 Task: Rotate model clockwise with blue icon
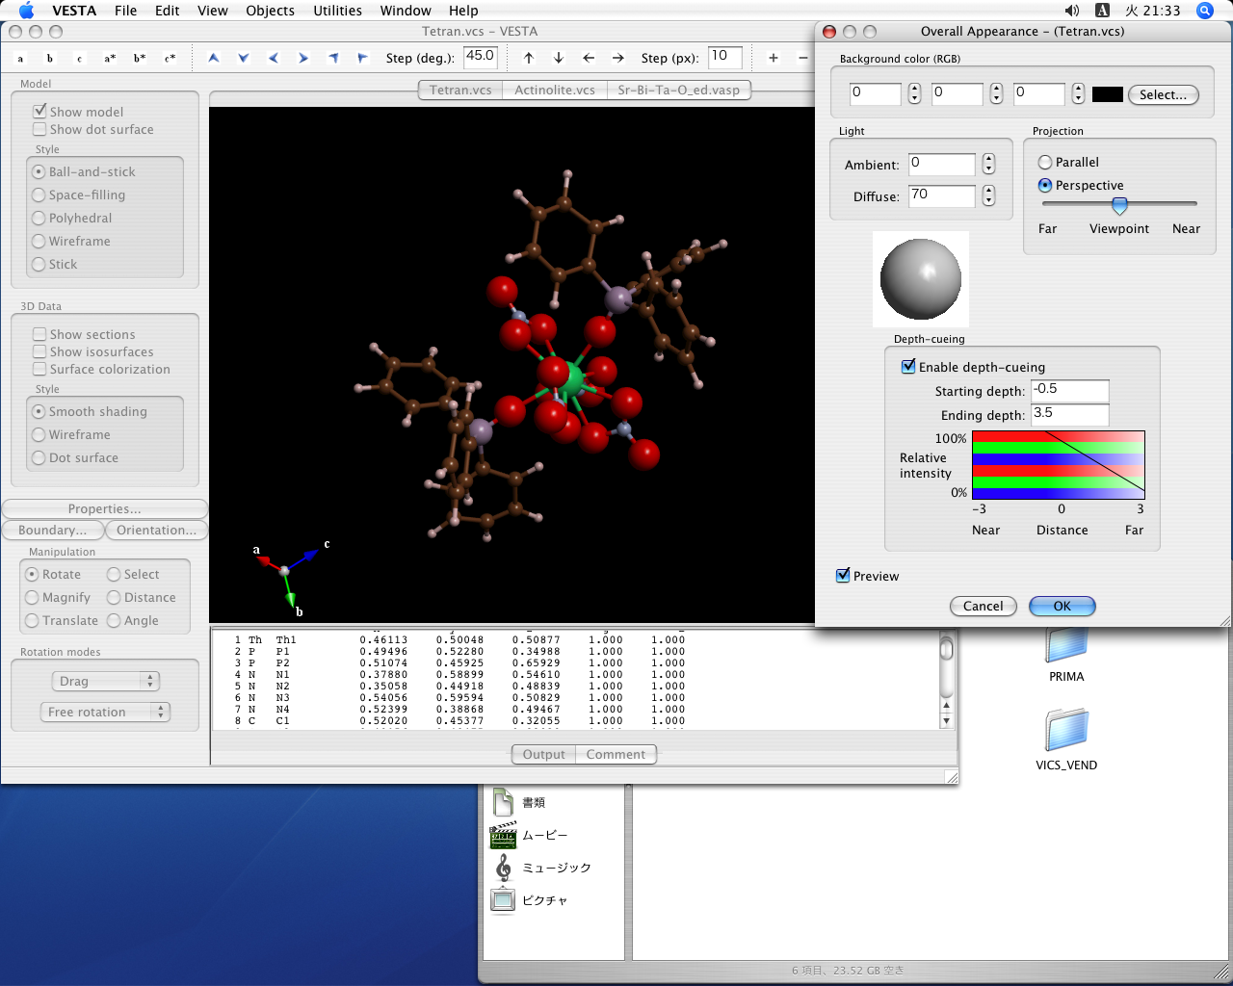[x=363, y=59]
